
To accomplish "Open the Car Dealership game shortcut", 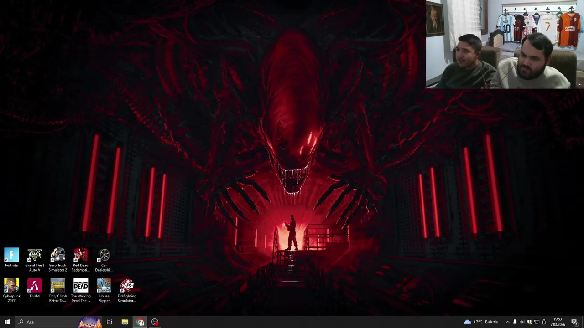I will (104, 260).
